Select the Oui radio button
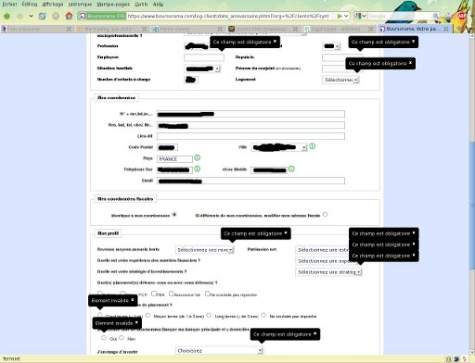 point(104,338)
